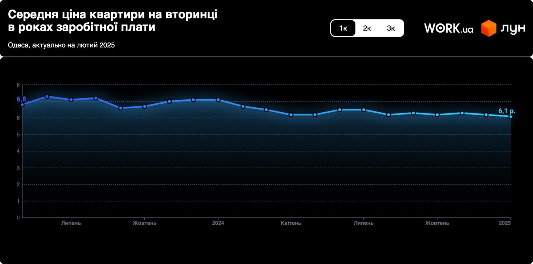
Task: Click the data point above the 2024 label
Action: tap(218, 100)
